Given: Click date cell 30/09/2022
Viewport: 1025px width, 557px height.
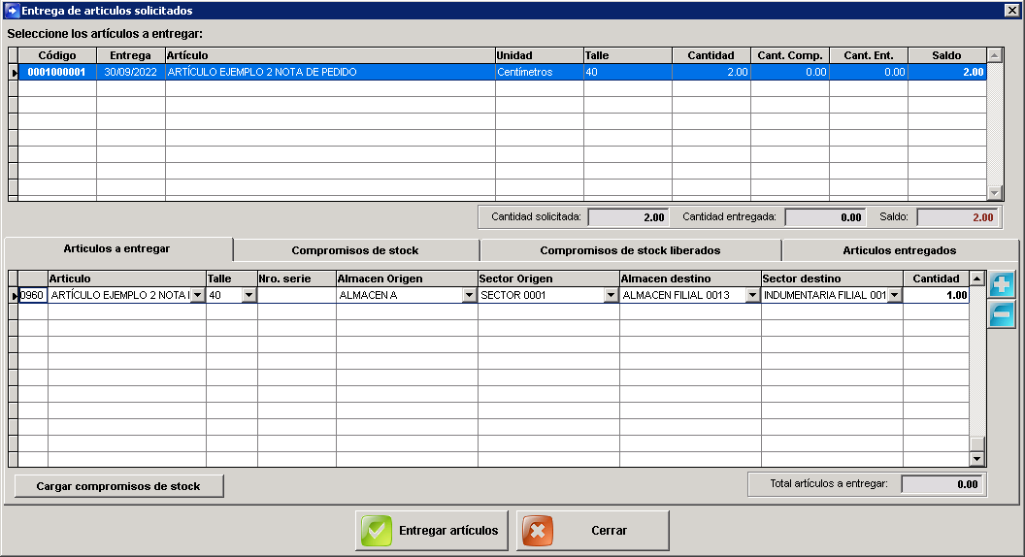Looking at the screenshot, I should pos(131,72).
